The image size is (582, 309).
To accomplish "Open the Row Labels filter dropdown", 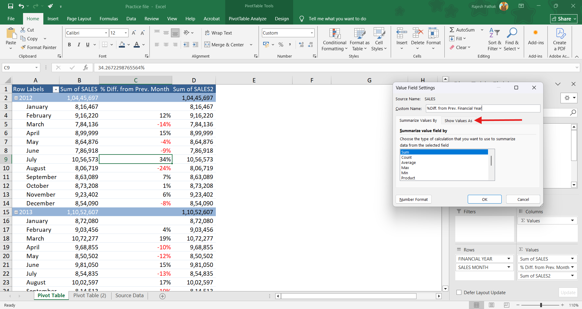I will click(55, 89).
